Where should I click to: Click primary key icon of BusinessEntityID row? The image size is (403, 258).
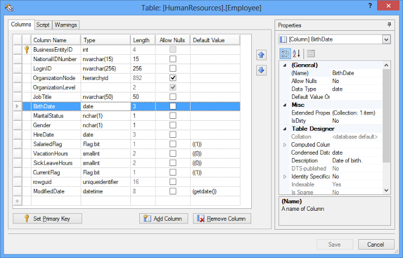coord(26,49)
